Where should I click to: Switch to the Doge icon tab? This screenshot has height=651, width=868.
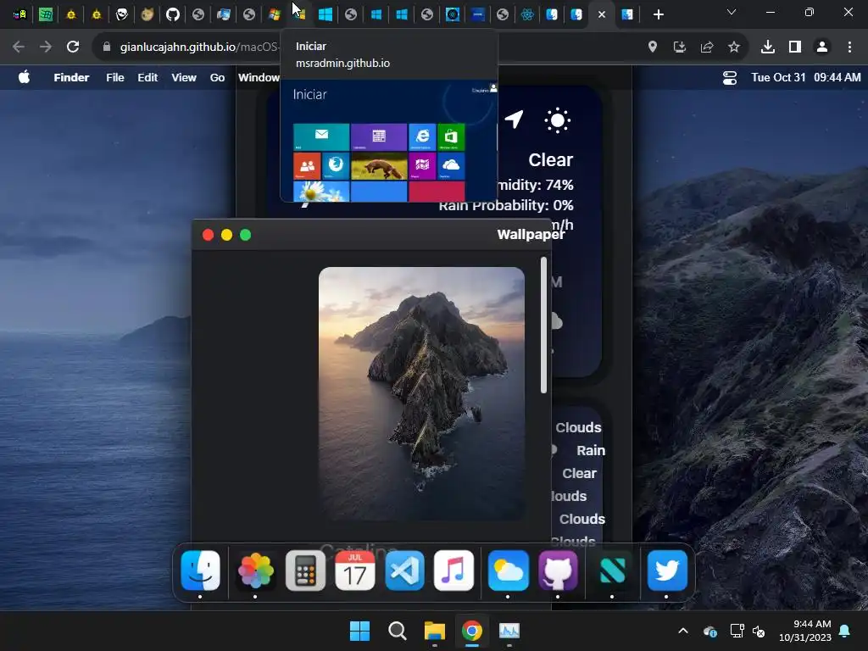click(x=147, y=14)
